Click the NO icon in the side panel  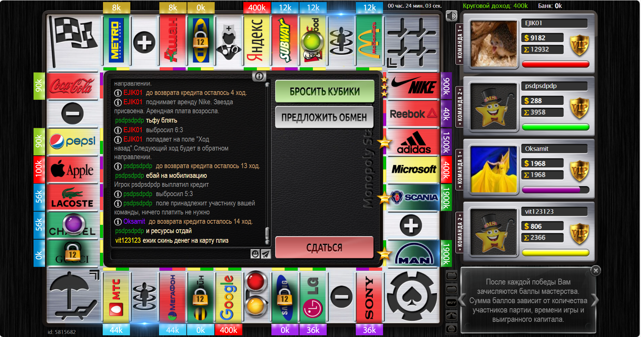click(452, 329)
